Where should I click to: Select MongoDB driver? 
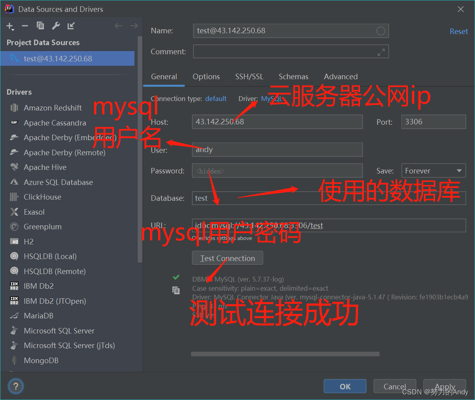point(41,360)
